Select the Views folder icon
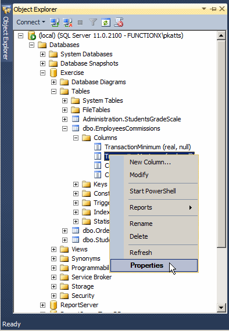This screenshot has width=229, height=331. click(64, 249)
